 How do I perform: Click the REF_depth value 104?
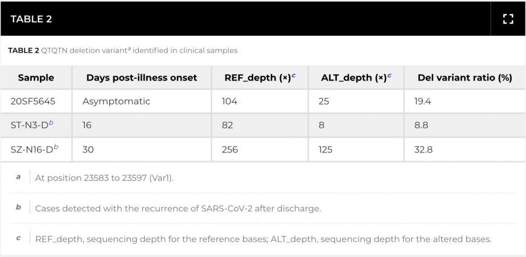229,102
